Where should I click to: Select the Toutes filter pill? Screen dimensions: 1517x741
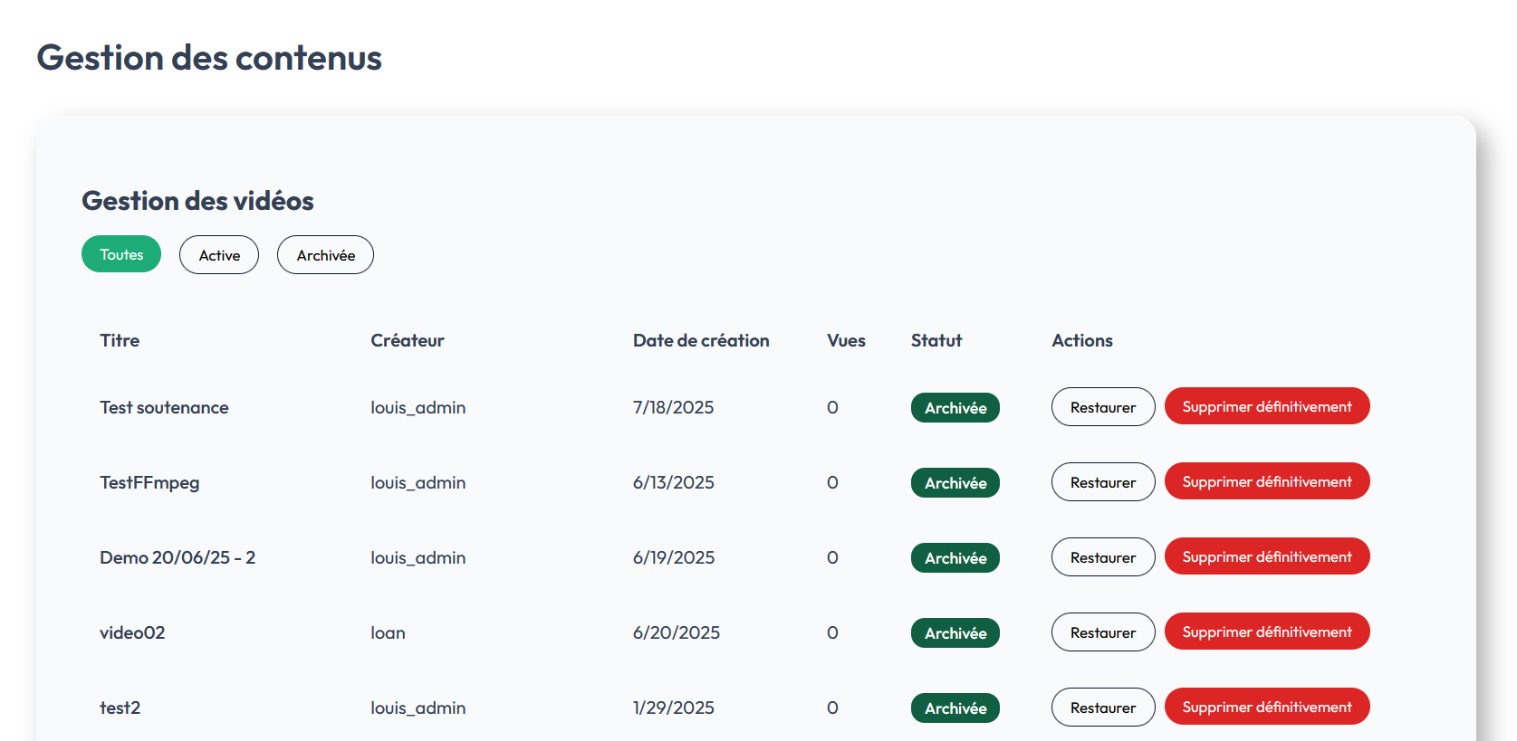pyautogui.click(x=121, y=254)
